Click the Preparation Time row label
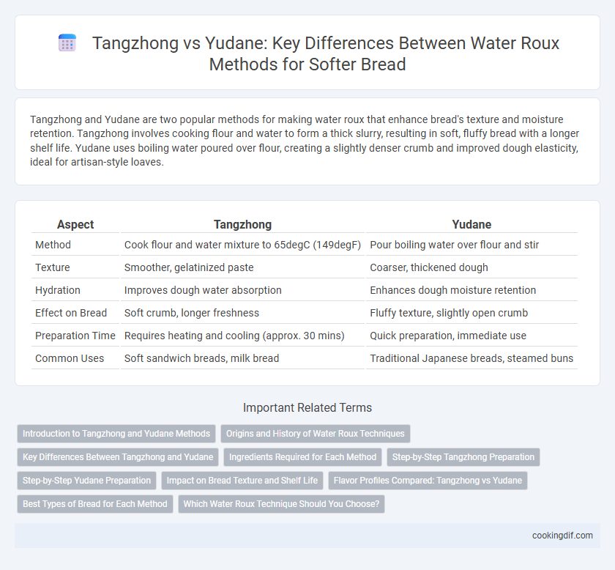Viewport: 615px width, 570px height. tap(75, 336)
